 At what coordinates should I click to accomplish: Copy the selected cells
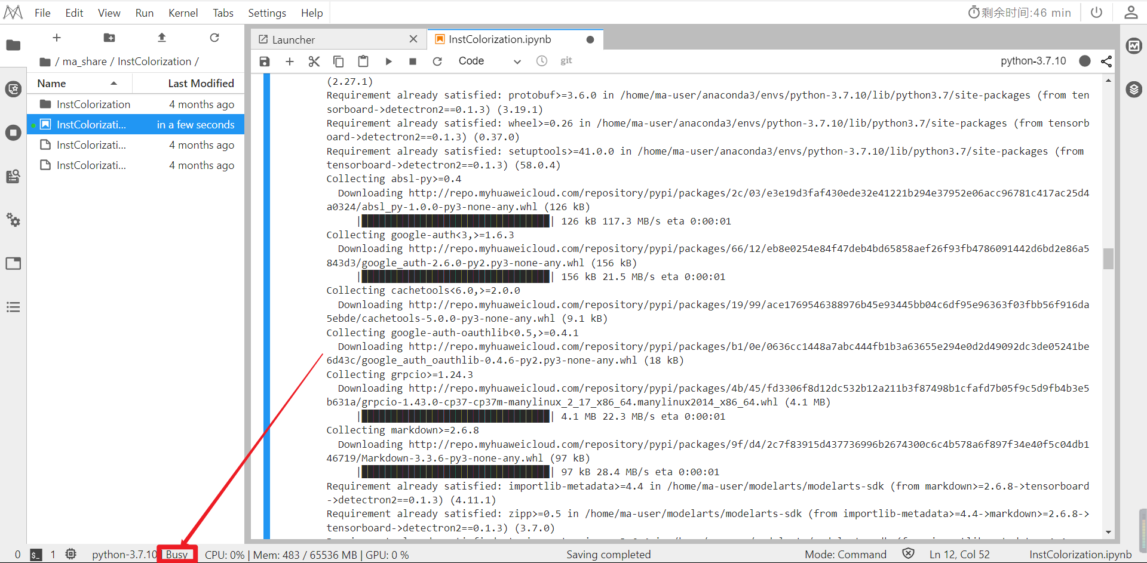[x=339, y=61]
